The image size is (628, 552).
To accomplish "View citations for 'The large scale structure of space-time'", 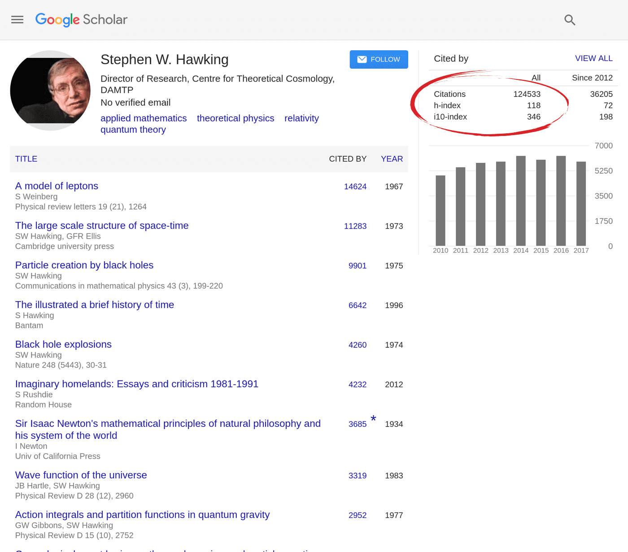I will pyautogui.click(x=355, y=226).
